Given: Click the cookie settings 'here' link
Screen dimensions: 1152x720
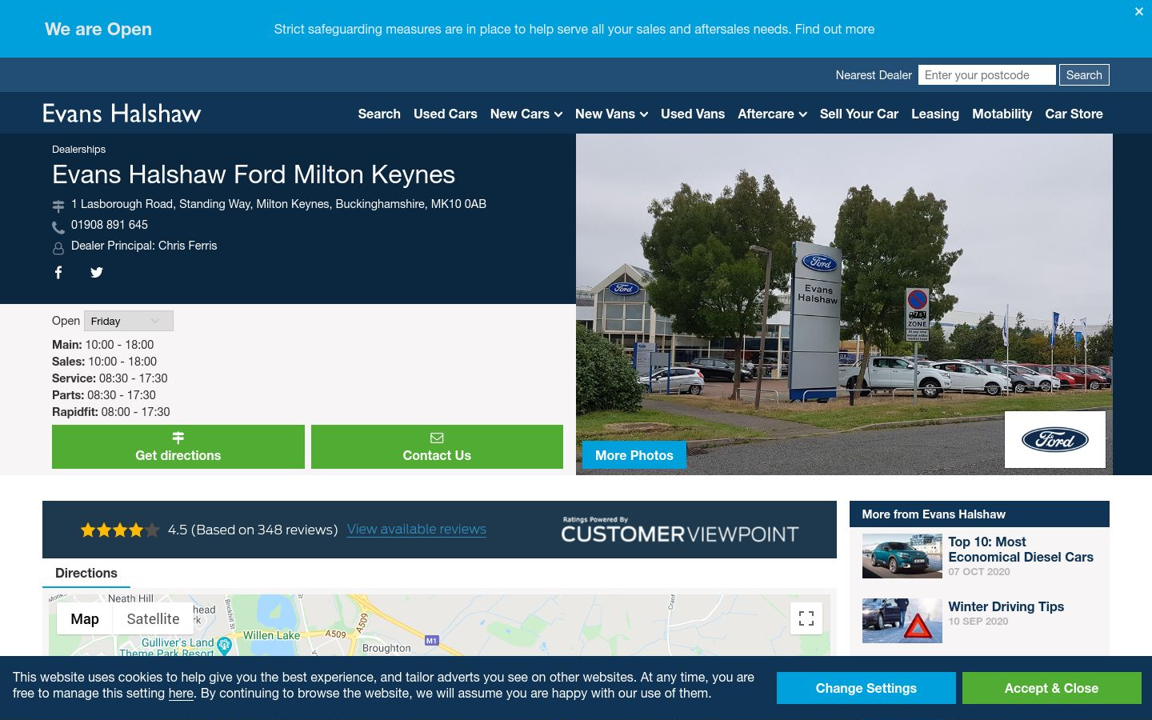Looking at the screenshot, I should 181,694.
